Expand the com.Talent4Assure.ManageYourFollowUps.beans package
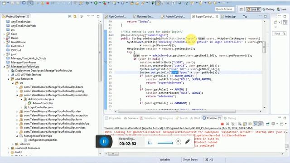Viewport: 290px width, 163px height. [x=17, y=87]
